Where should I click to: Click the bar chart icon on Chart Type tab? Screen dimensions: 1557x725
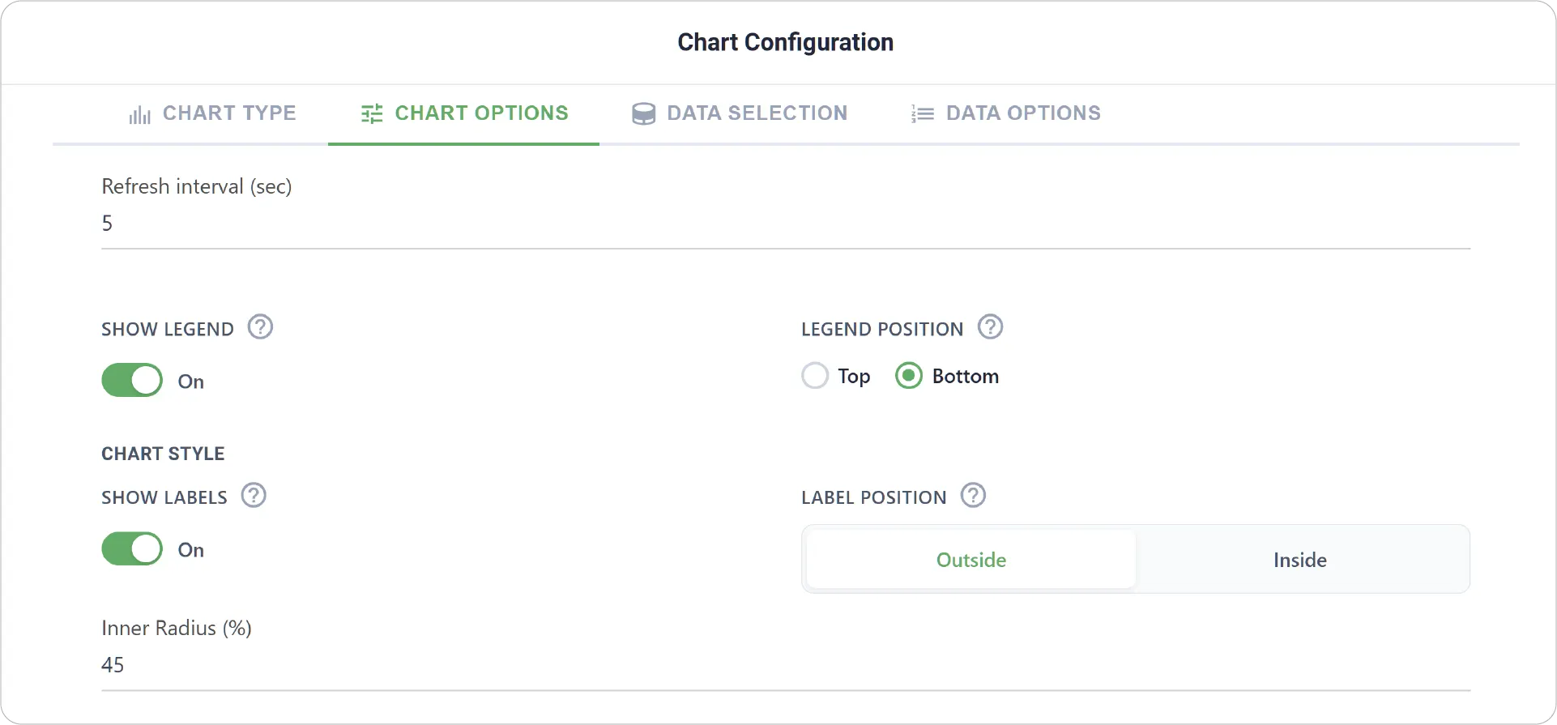coord(139,114)
